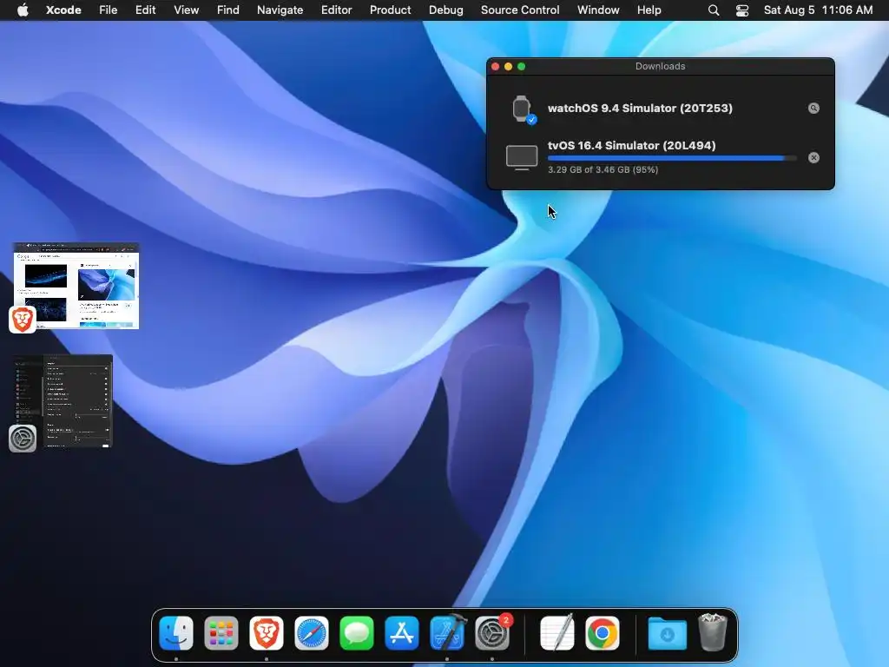889x667 pixels.
Task: Open the View menu
Action: pos(186,10)
